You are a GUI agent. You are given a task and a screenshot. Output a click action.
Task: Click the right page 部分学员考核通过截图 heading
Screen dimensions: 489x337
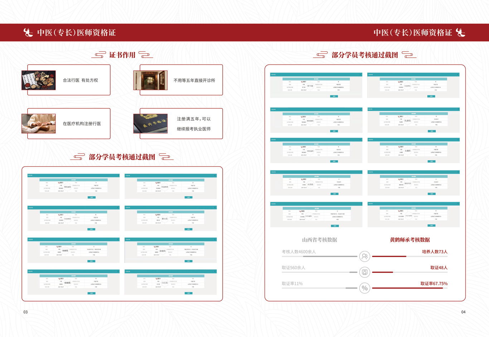(x=365, y=55)
